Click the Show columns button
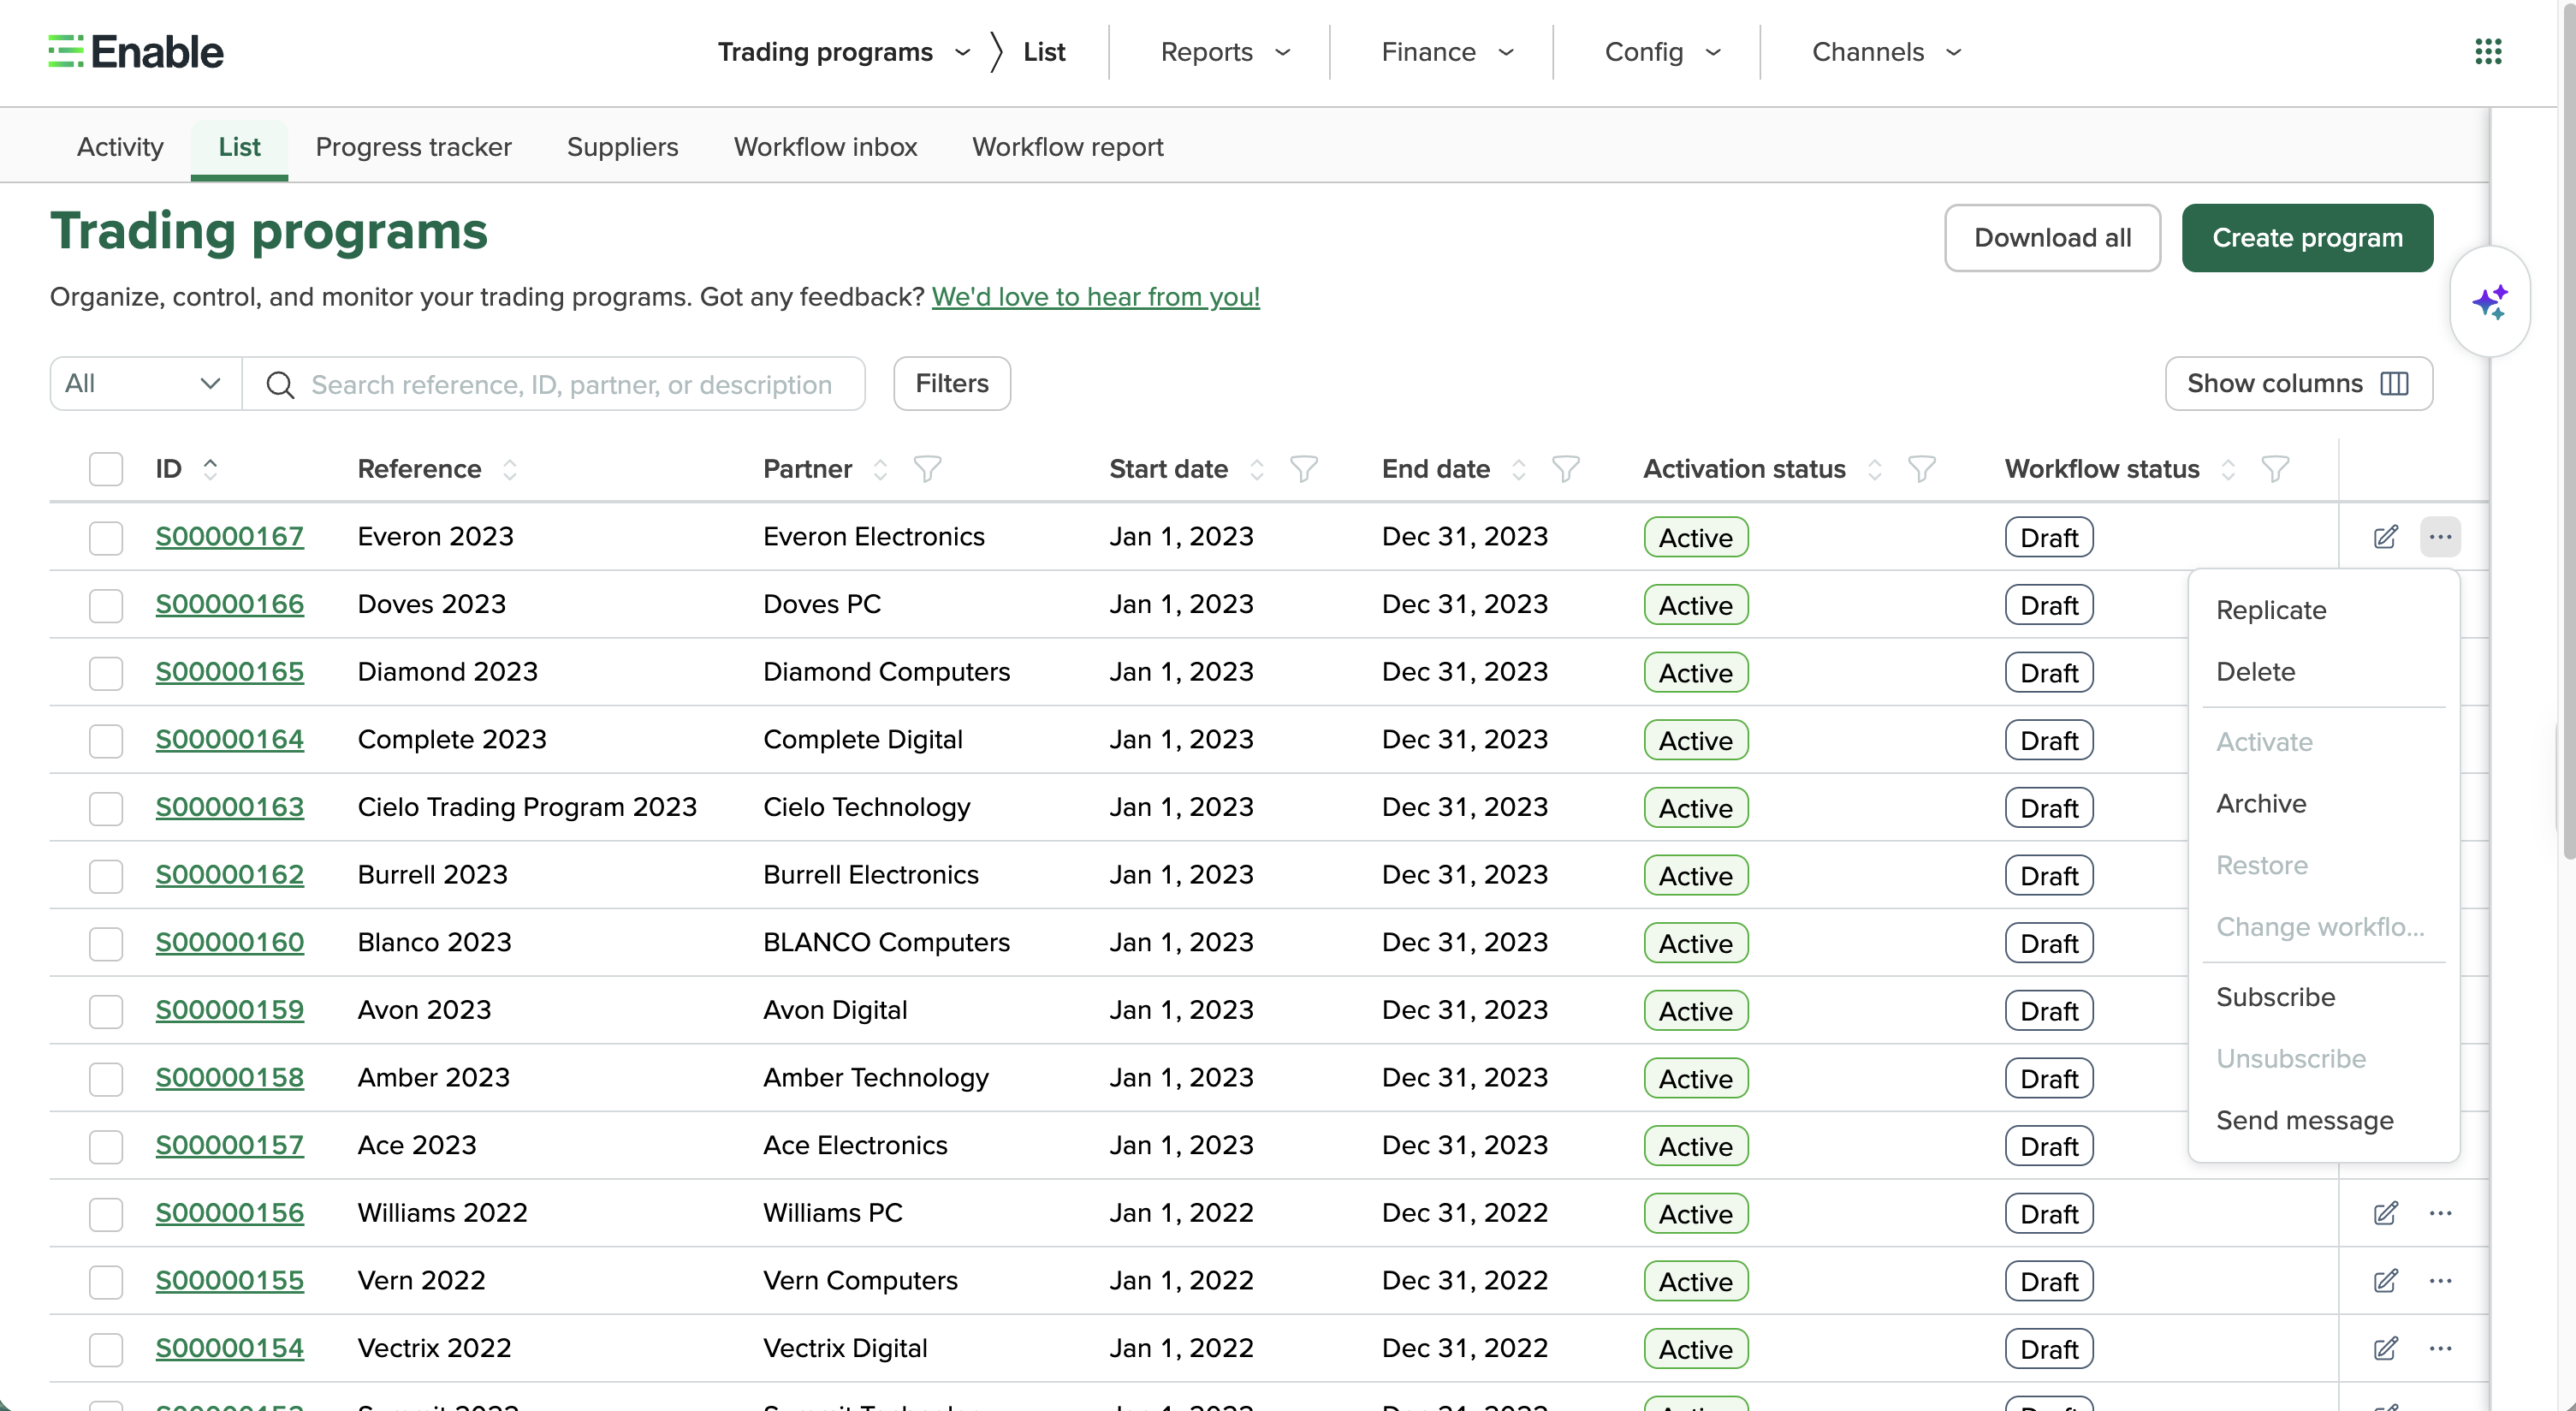 pyautogui.click(x=2298, y=384)
